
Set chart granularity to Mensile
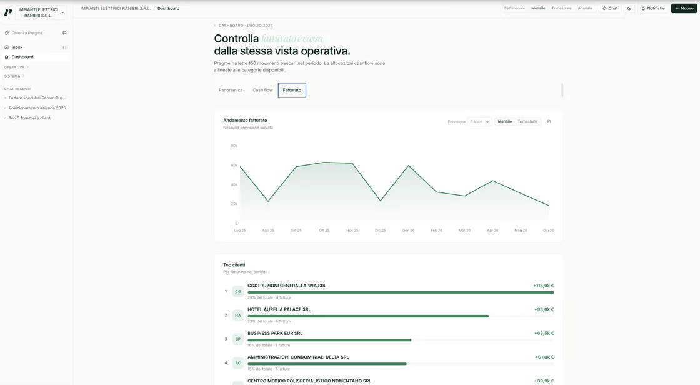tap(505, 121)
